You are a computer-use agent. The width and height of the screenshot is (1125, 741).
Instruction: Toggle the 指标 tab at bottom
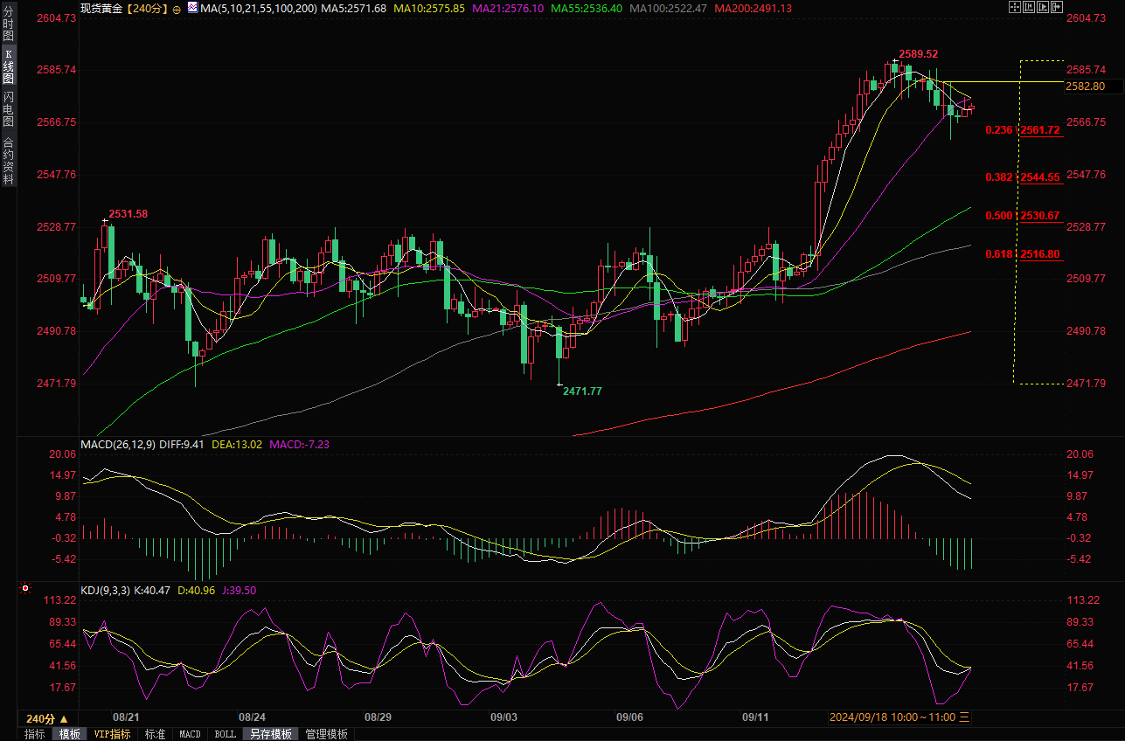click(34, 734)
